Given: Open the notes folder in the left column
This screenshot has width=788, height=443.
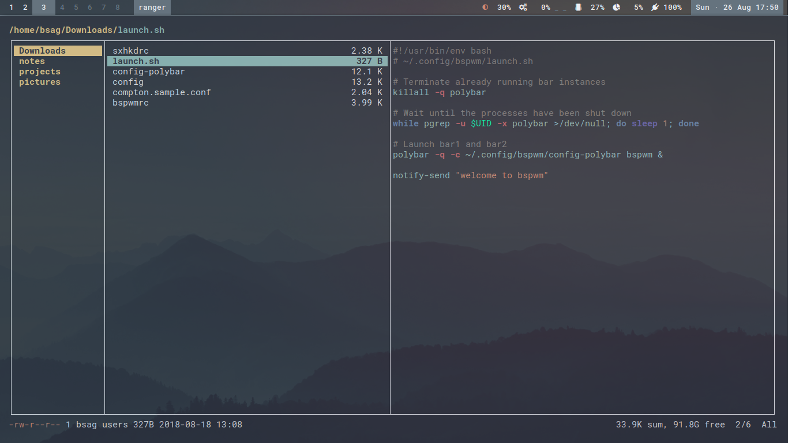Looking at the screenshot, I should point(32,61).
